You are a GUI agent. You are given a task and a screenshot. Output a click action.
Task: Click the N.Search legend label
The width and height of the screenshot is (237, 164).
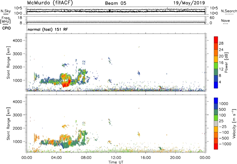click(229, 11)
